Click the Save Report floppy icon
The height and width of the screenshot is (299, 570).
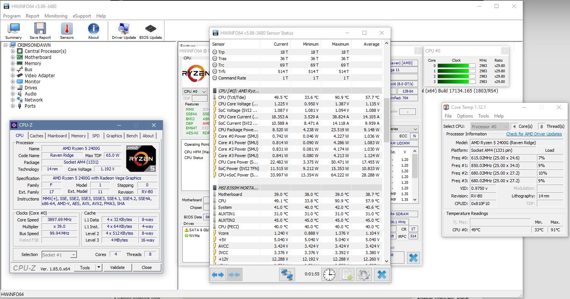coord(40,29)
